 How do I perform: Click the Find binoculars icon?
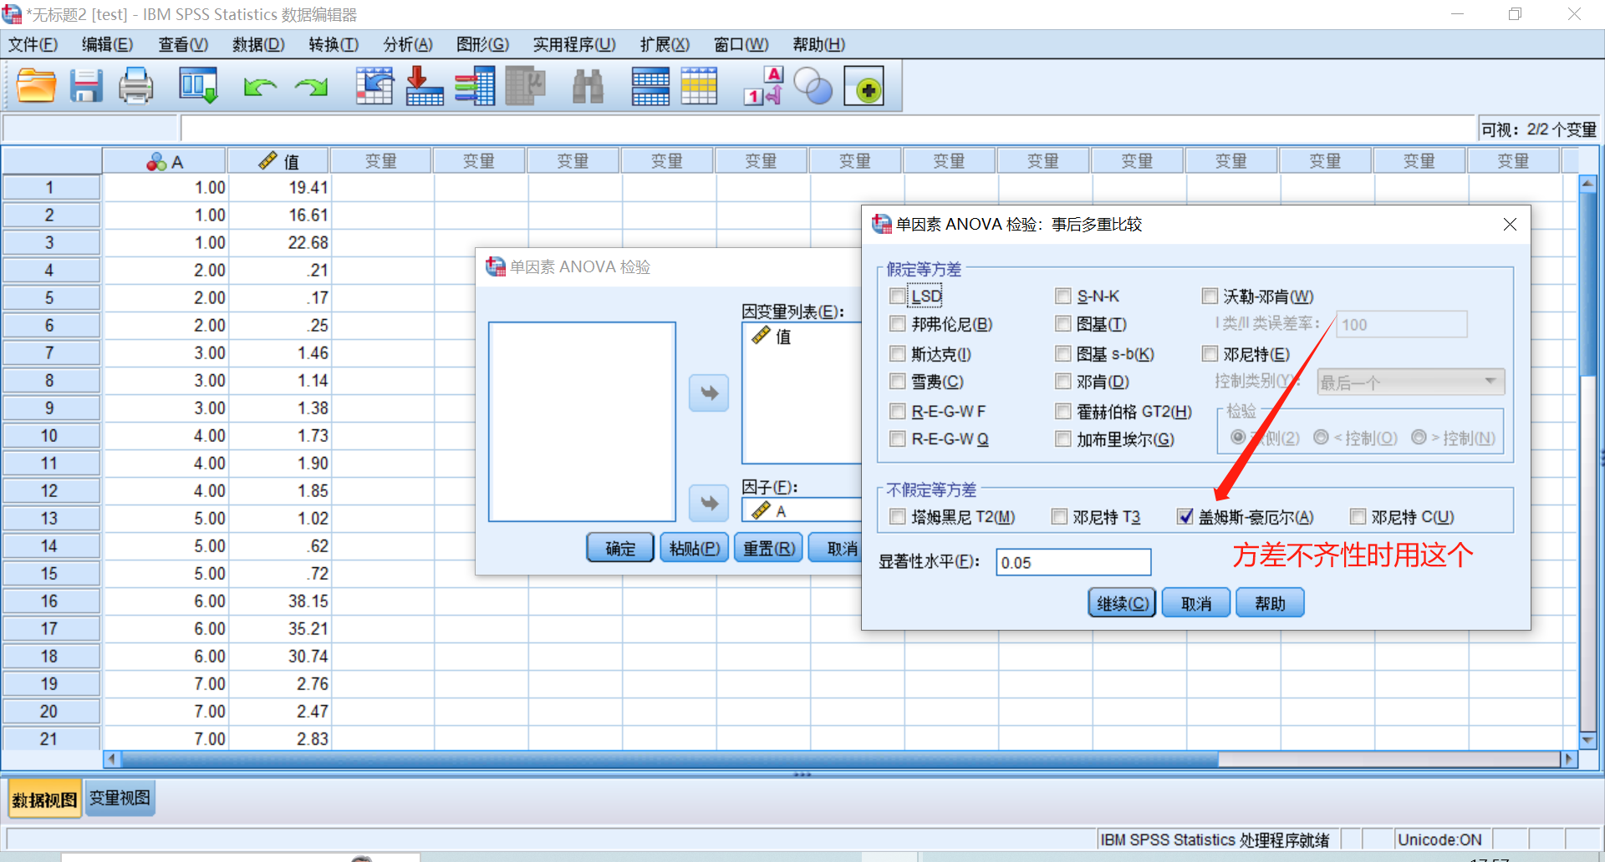588,86
